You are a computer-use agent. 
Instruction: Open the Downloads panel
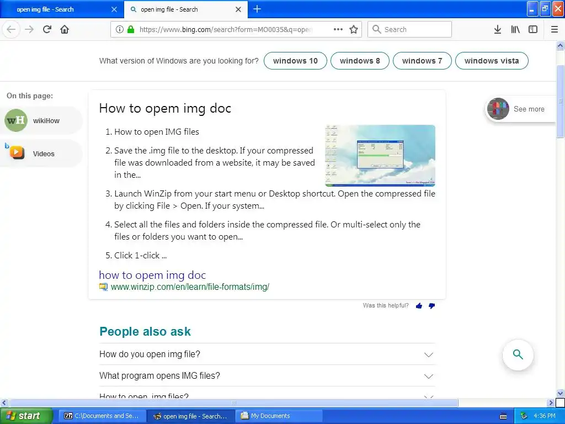[x=498, y=29]
